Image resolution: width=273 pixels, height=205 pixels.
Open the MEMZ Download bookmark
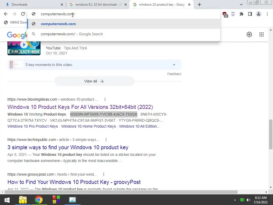(15, 22)
